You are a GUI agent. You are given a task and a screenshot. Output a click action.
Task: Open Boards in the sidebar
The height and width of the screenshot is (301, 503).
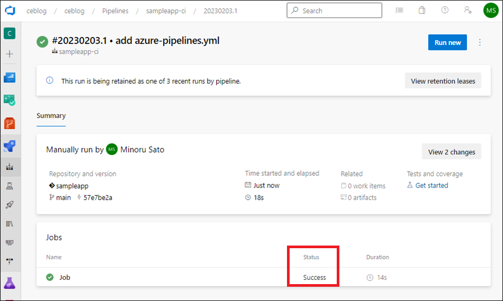pos(10,100)
